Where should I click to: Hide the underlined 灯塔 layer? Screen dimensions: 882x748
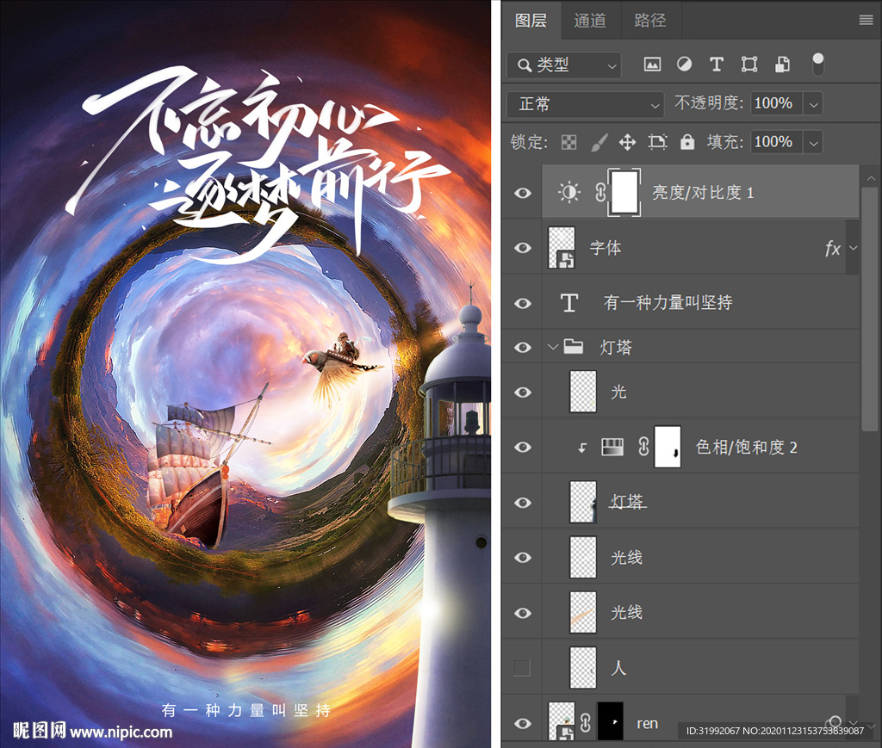tap(523, 503)
